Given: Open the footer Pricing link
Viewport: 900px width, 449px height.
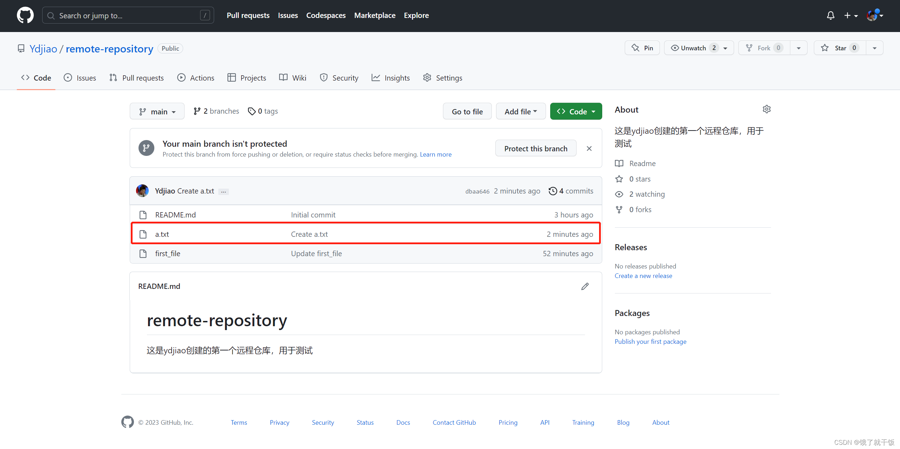Looking at the screenshot, I should pyautogui.click(x=508, y=422).
